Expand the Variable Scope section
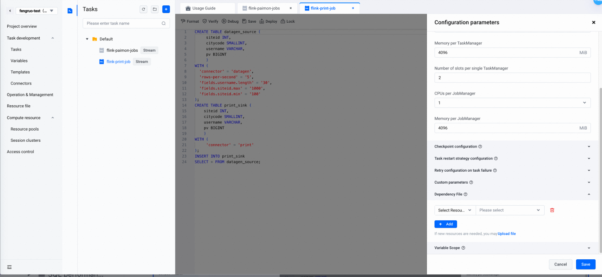602x277 pixels. coord(589,248)
